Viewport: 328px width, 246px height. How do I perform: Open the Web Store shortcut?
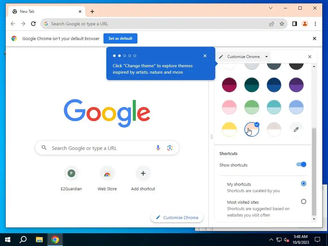pyautogui.click(x=107, y=178)
